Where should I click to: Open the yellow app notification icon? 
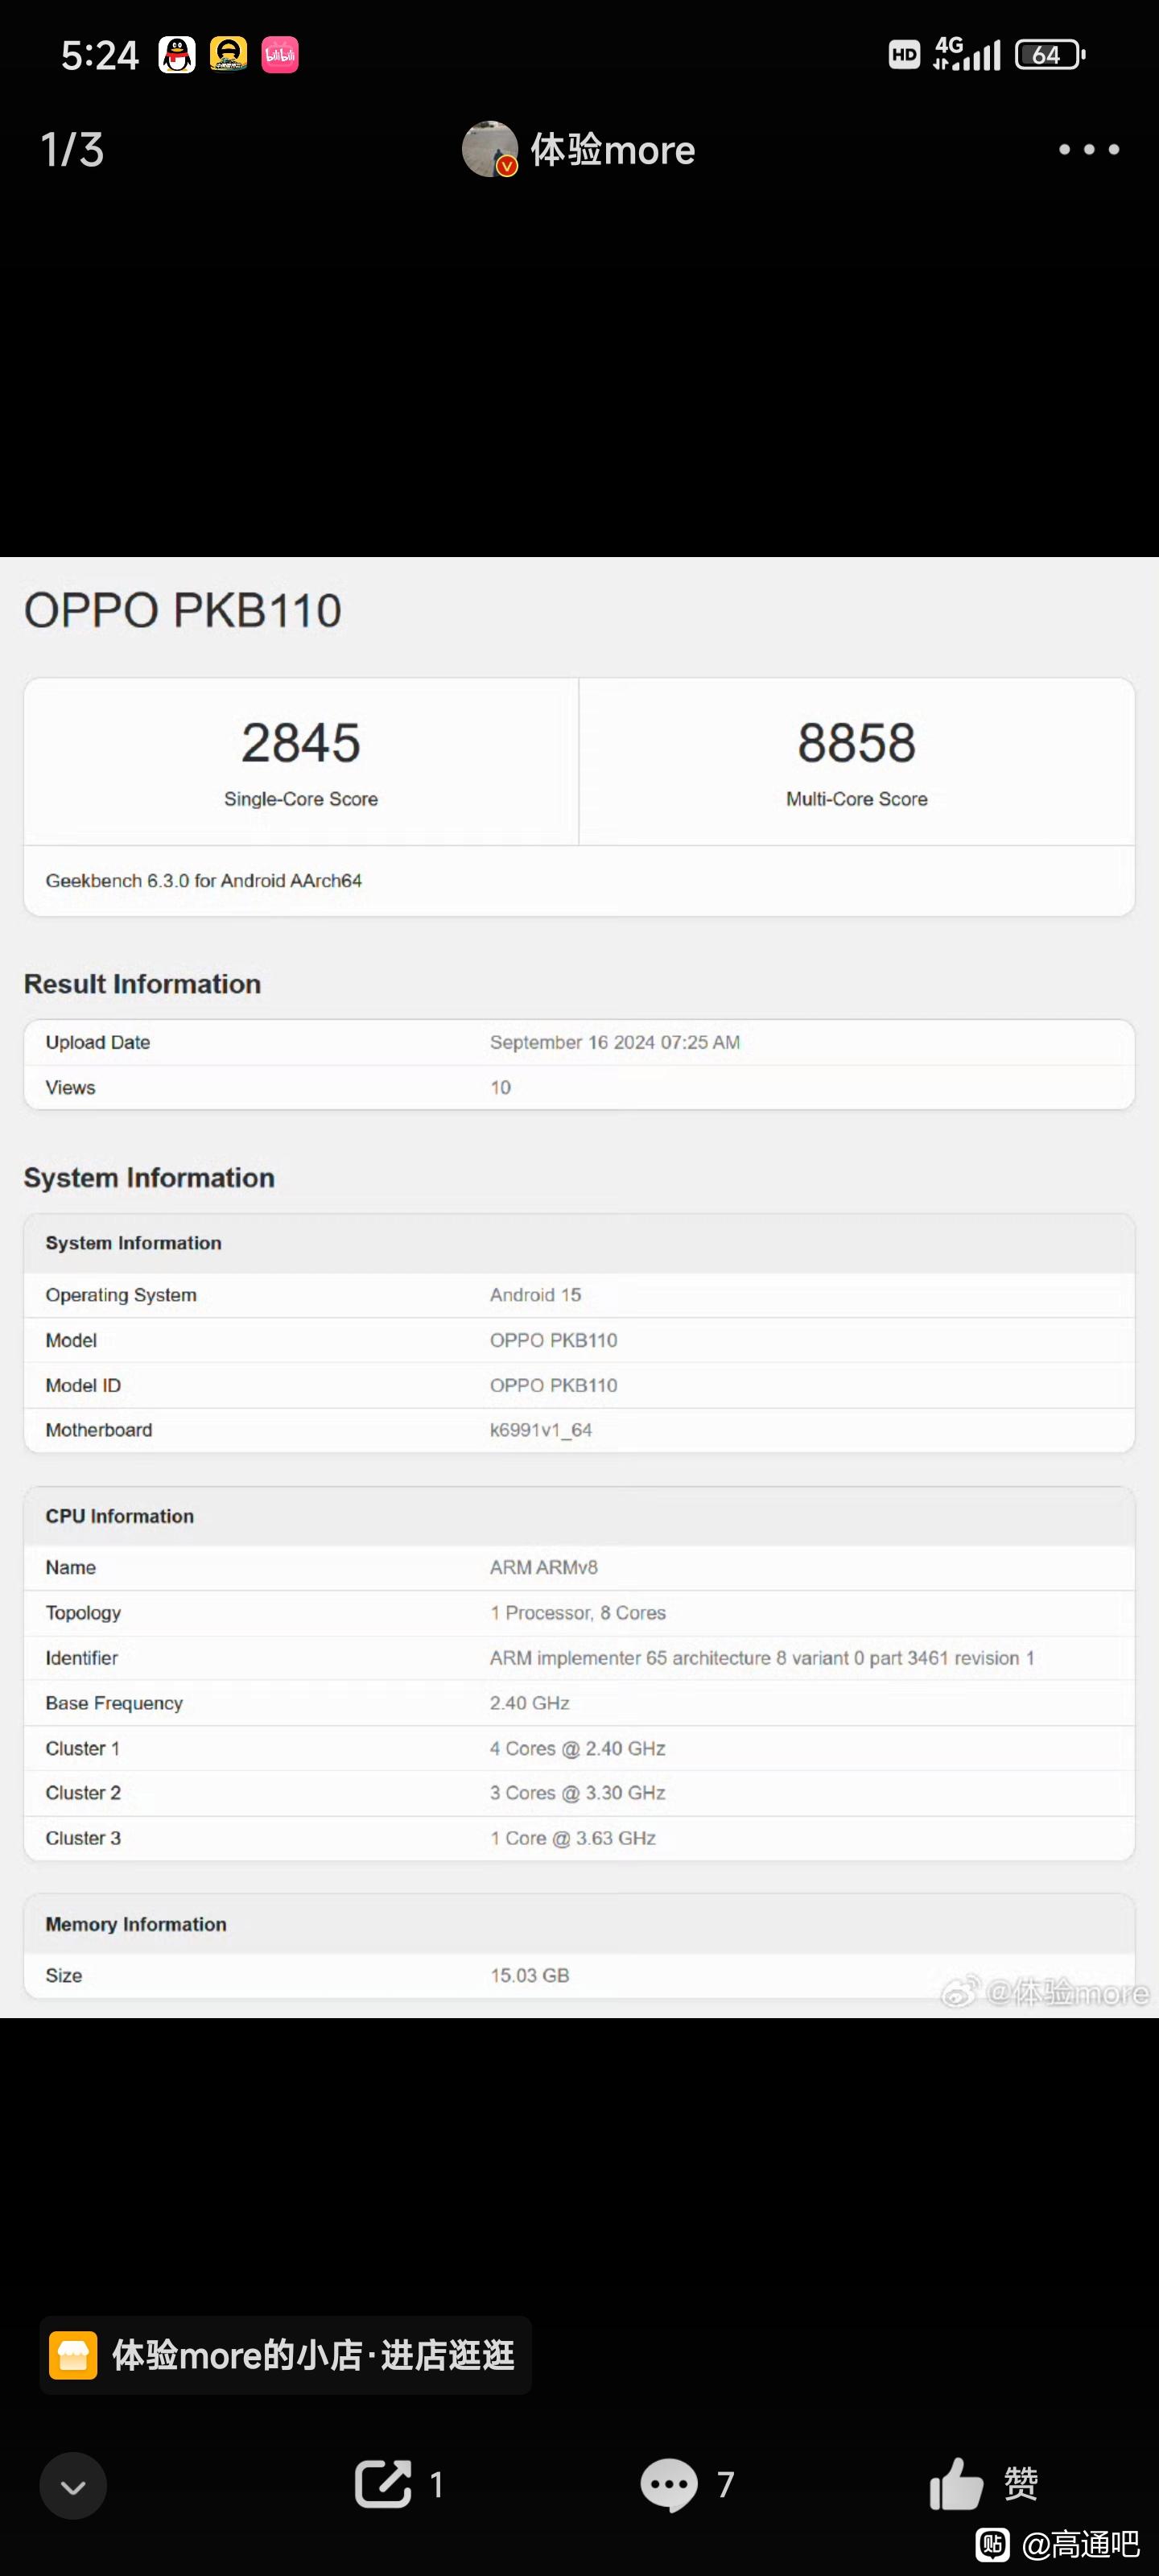point(228,54)
